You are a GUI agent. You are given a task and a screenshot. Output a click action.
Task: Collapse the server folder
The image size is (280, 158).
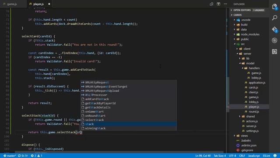pos(247,54)
